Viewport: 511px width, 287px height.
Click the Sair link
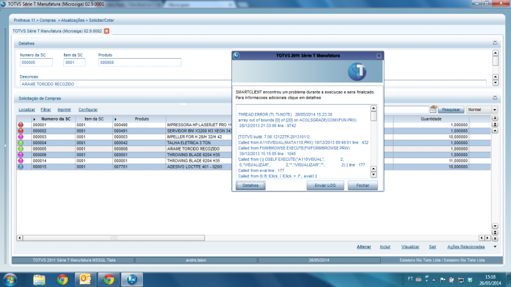click(432, 247)
